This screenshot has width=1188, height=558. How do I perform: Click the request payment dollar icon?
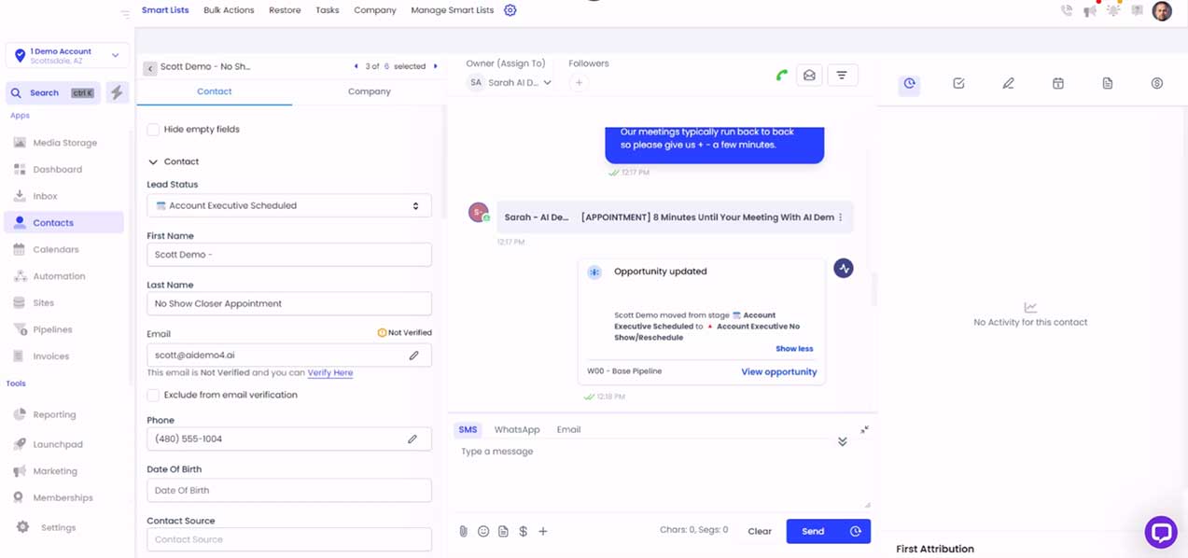point(523,531)
